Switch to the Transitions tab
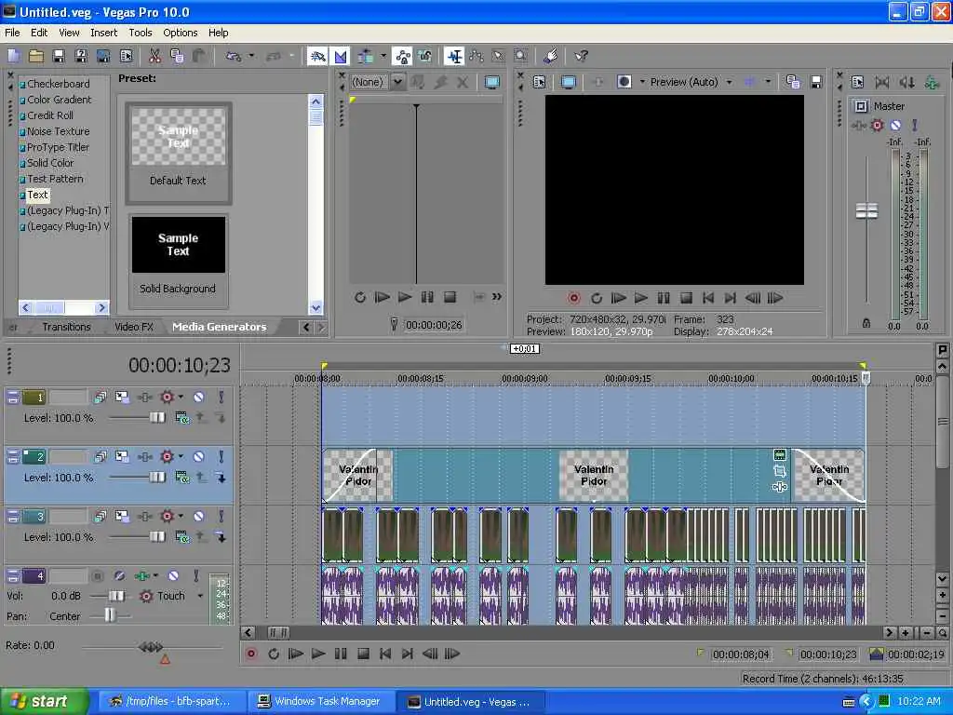 pyautogui.click(x=66, y=327)
